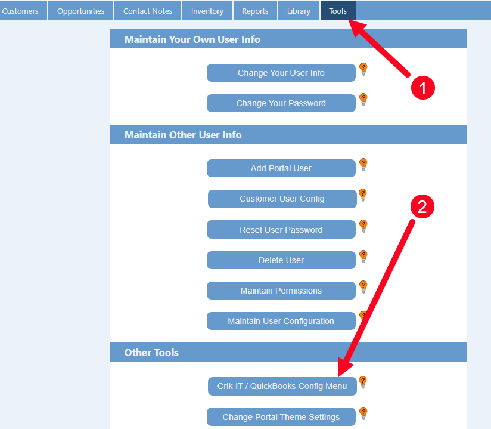Screen dimensions: 491x429
Task: Click help lightbulb next to Delete User
Action: [363, 257]
